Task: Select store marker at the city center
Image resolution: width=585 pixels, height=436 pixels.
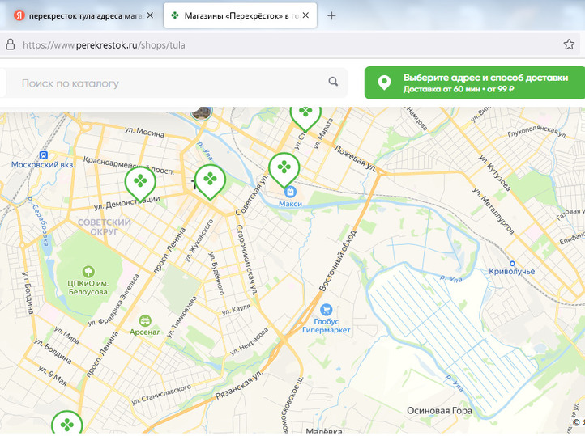Action: coord(210,181)
